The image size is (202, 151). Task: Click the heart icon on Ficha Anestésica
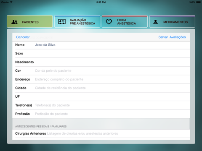click(x=109, y=22)
